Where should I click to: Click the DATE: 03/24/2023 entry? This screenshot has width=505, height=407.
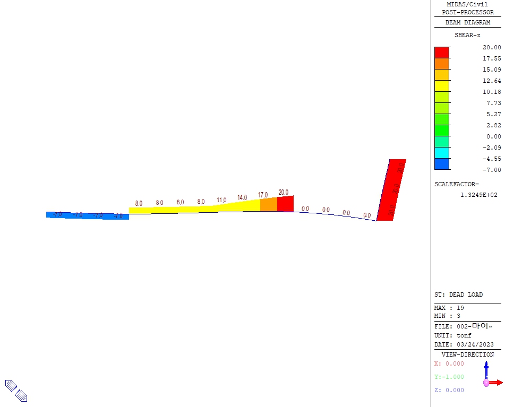click(x=464, y=344)
